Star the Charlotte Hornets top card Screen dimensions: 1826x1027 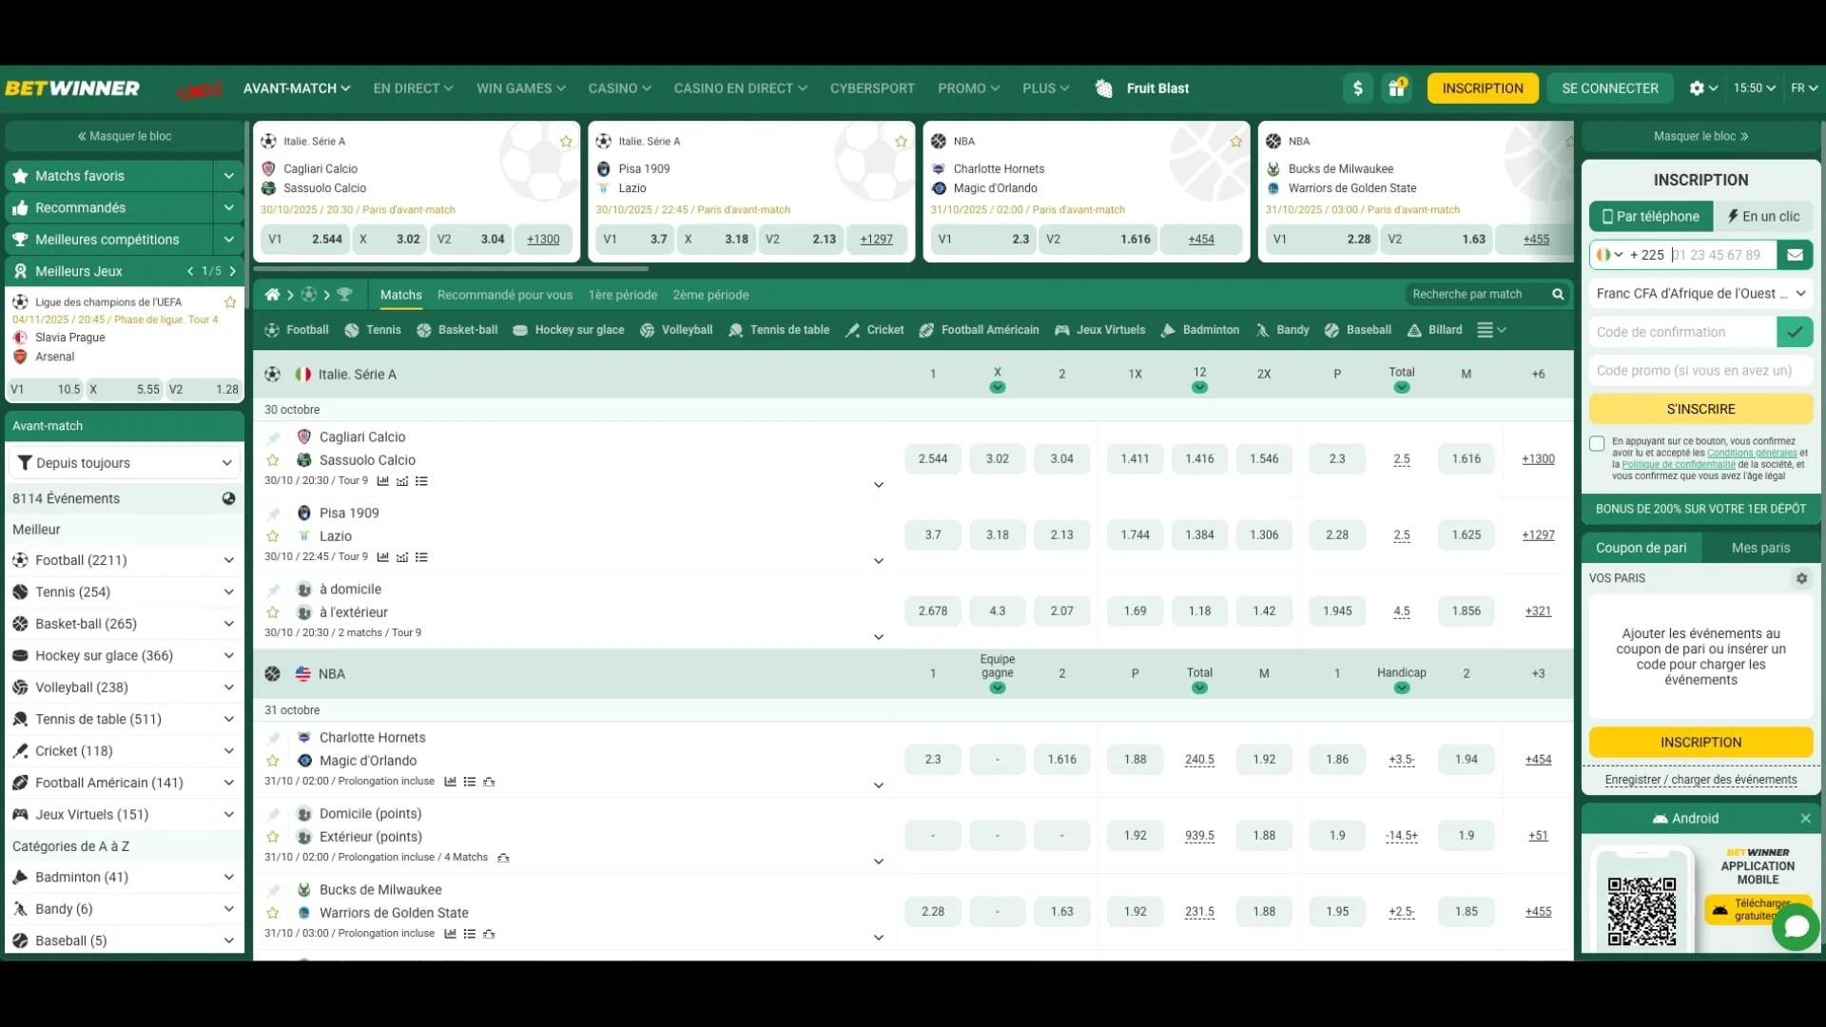pos(1235,142)
